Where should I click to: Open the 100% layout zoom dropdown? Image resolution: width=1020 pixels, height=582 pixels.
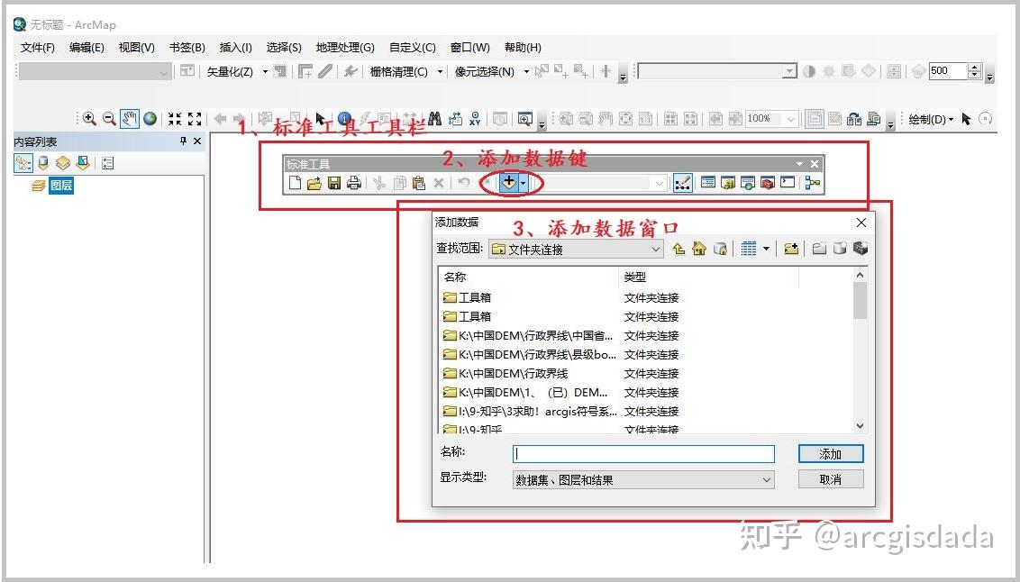791,119
